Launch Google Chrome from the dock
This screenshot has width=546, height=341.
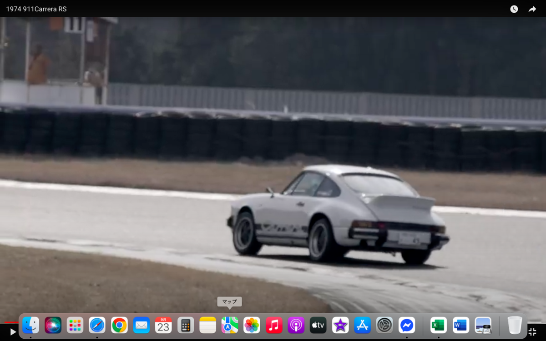point(119,325)
